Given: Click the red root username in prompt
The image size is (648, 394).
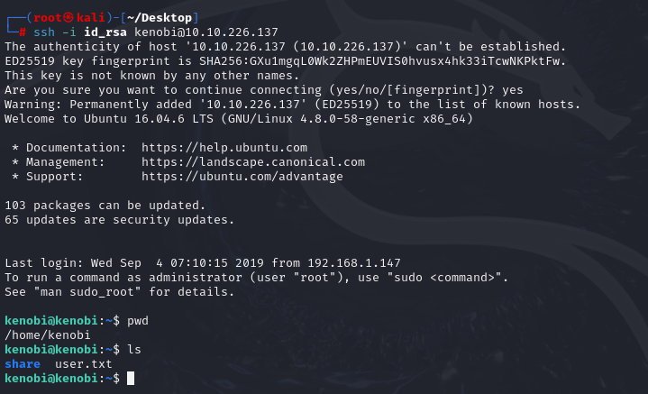Looking at the screenshot, I should tap(48, 18).
